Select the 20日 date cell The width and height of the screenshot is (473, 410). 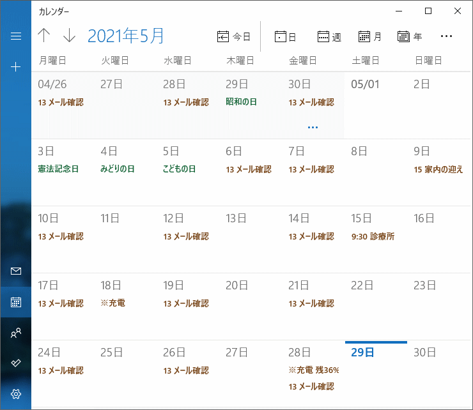pyautogui.click(x=251, y=307)
